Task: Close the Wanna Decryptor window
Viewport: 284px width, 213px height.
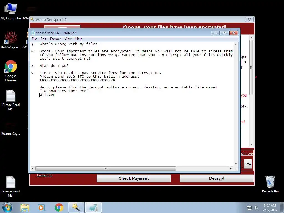Action: 249,20
